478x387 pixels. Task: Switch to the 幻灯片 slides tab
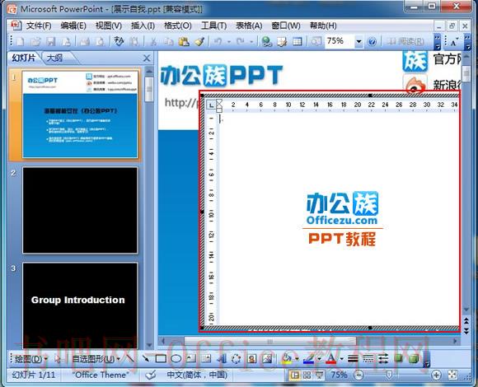(23, 58)
